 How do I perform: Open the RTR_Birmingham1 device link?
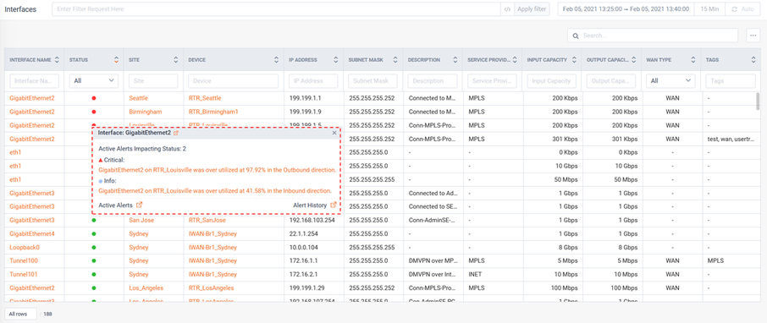coord(213,112)
